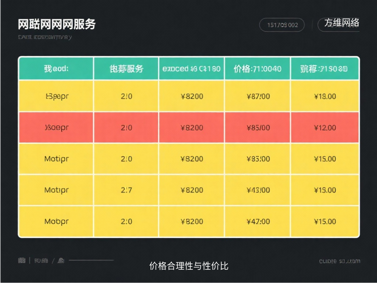
Task: Toggle the green header row of the table
Action: tap(188, 68)
